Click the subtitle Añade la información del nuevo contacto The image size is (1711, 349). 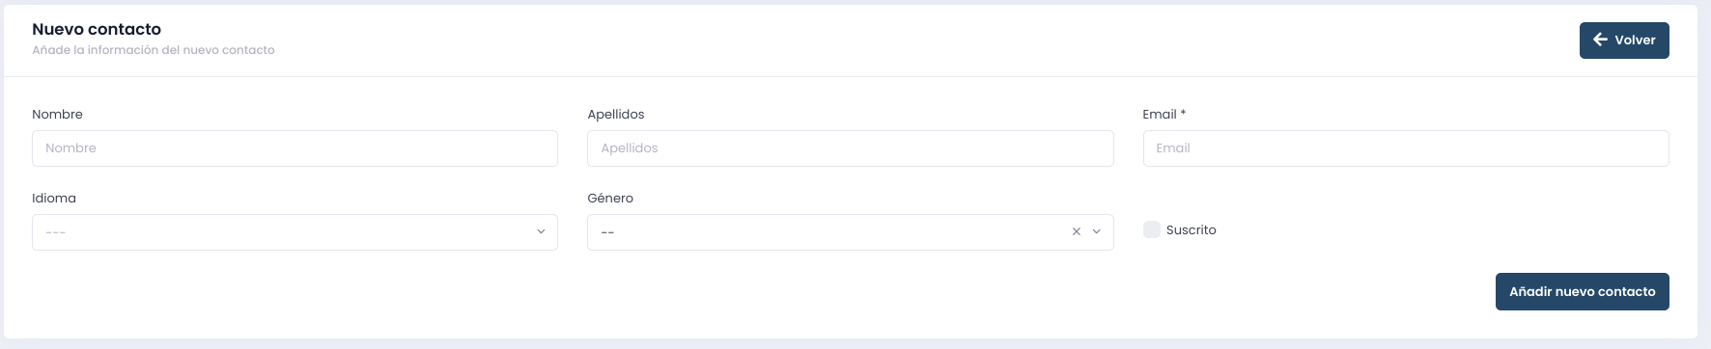(154, 50)
